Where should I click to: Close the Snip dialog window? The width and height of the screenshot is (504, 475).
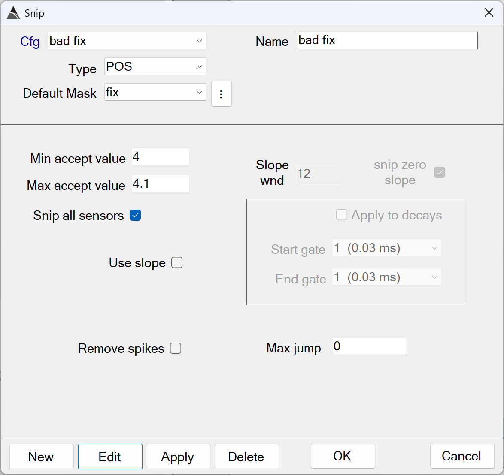[489, 13]
